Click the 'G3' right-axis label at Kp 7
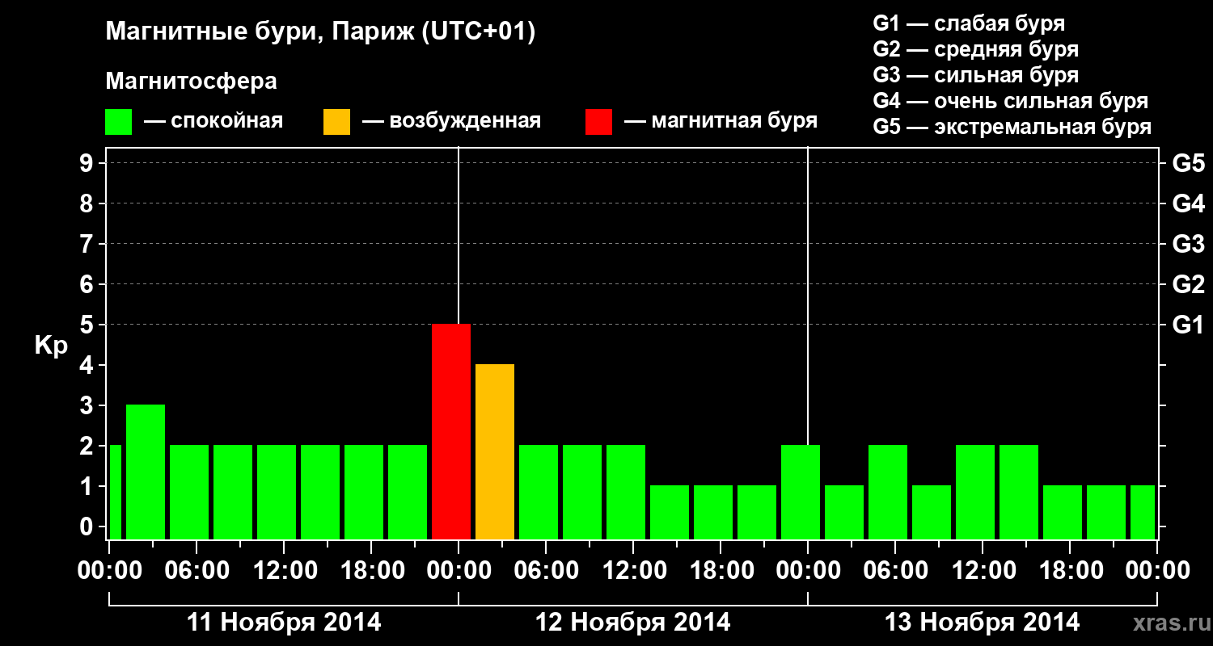1213x646 pixels. (1189, 244)
